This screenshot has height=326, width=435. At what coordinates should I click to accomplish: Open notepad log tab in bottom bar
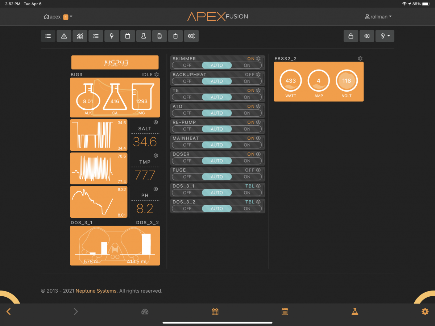point(285,312)
